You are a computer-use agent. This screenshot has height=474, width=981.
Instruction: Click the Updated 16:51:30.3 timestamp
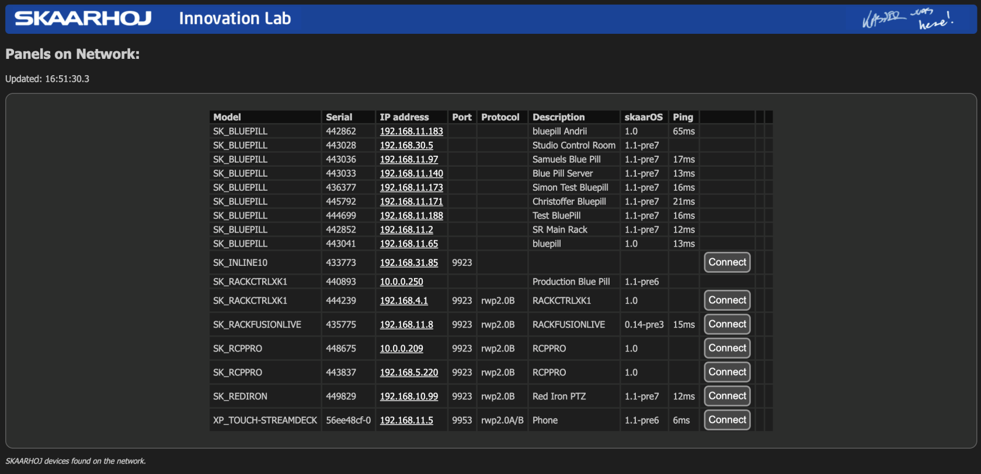coord(47,79)
